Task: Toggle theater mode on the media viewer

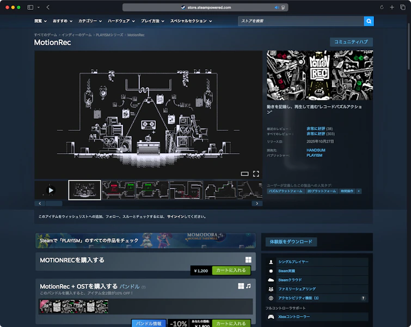Action: click(x=244, y=174)
